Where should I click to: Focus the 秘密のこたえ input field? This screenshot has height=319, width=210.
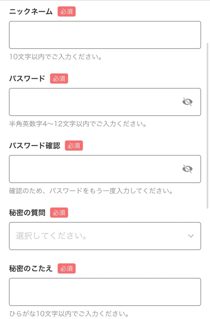click(105, 292)
